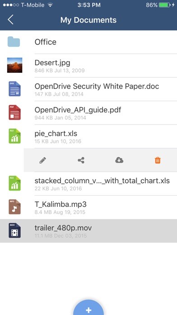
Task: Open trailer_480p.mov
Action: (x=88, y=231)
